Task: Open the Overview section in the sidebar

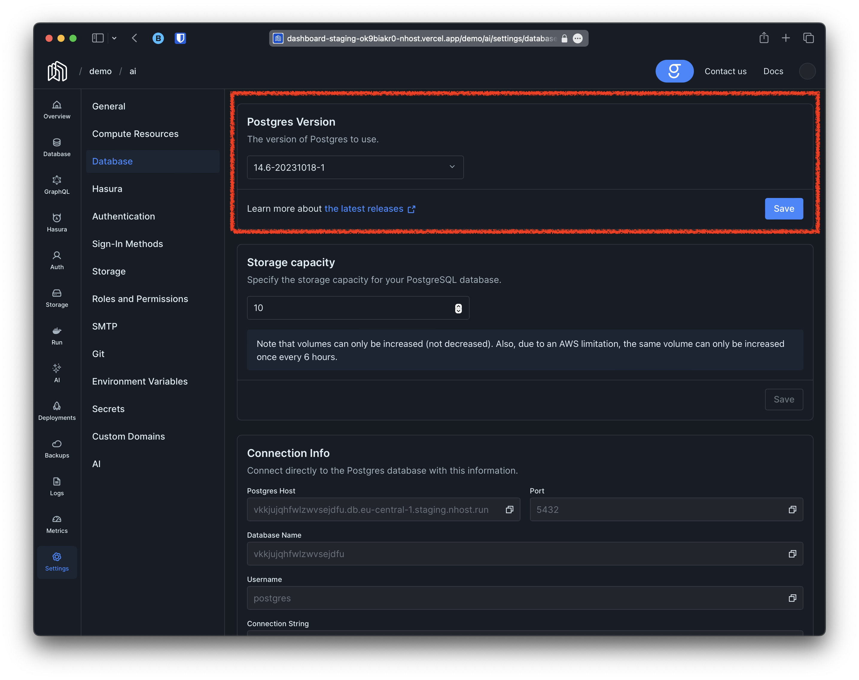Action: pyautogui.click(x=57, y=109)
